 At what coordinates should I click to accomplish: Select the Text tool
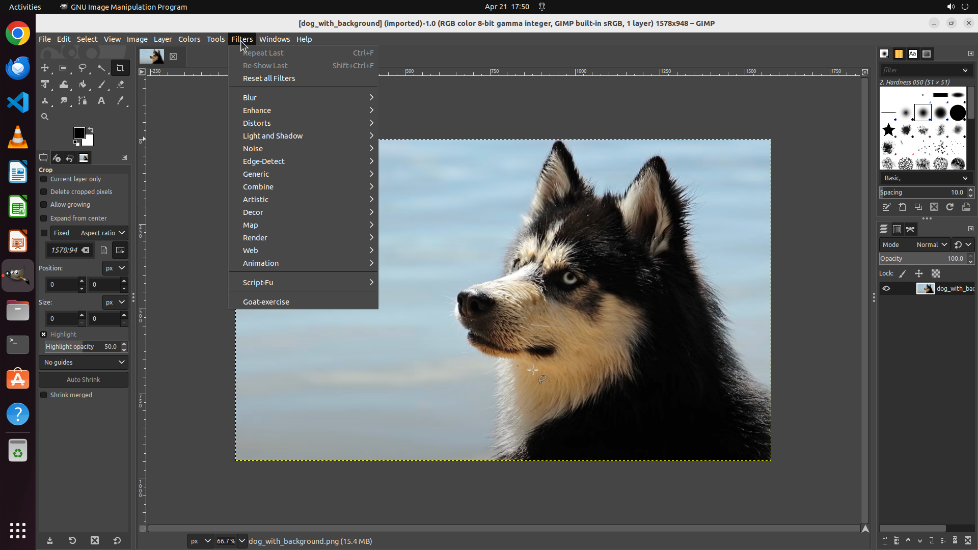[101, 101]
